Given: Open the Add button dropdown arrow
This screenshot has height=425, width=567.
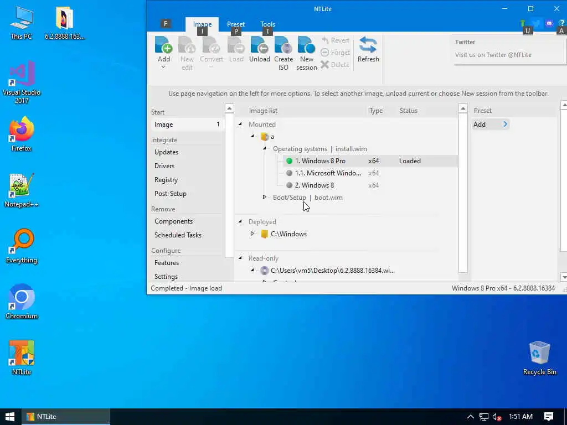Looking at the screenshot, I should (x=163, y=67).
